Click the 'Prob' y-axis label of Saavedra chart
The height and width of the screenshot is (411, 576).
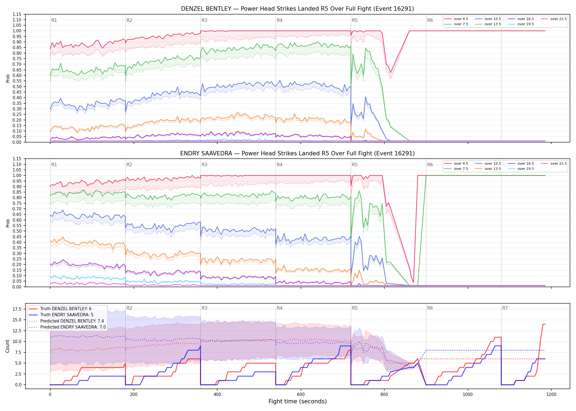[8, 223]
